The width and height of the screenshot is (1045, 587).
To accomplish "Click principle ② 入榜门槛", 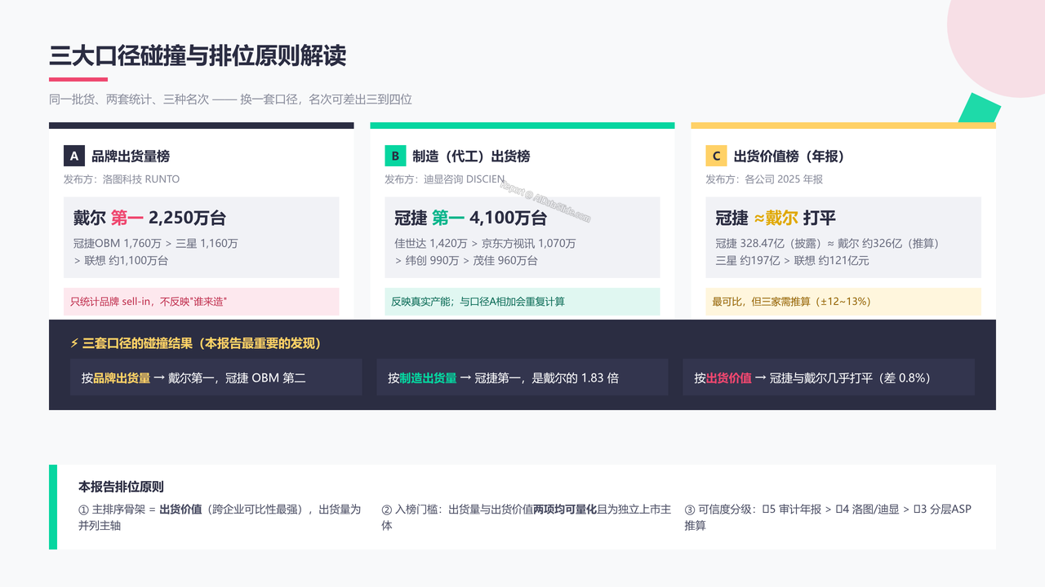I will coord(527,517).
